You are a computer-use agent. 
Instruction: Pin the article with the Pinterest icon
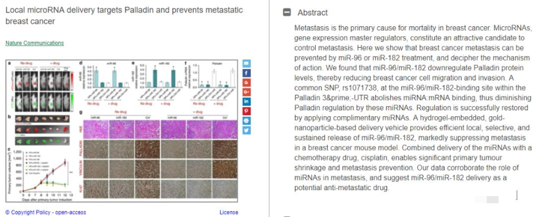(x=247, y=111)
